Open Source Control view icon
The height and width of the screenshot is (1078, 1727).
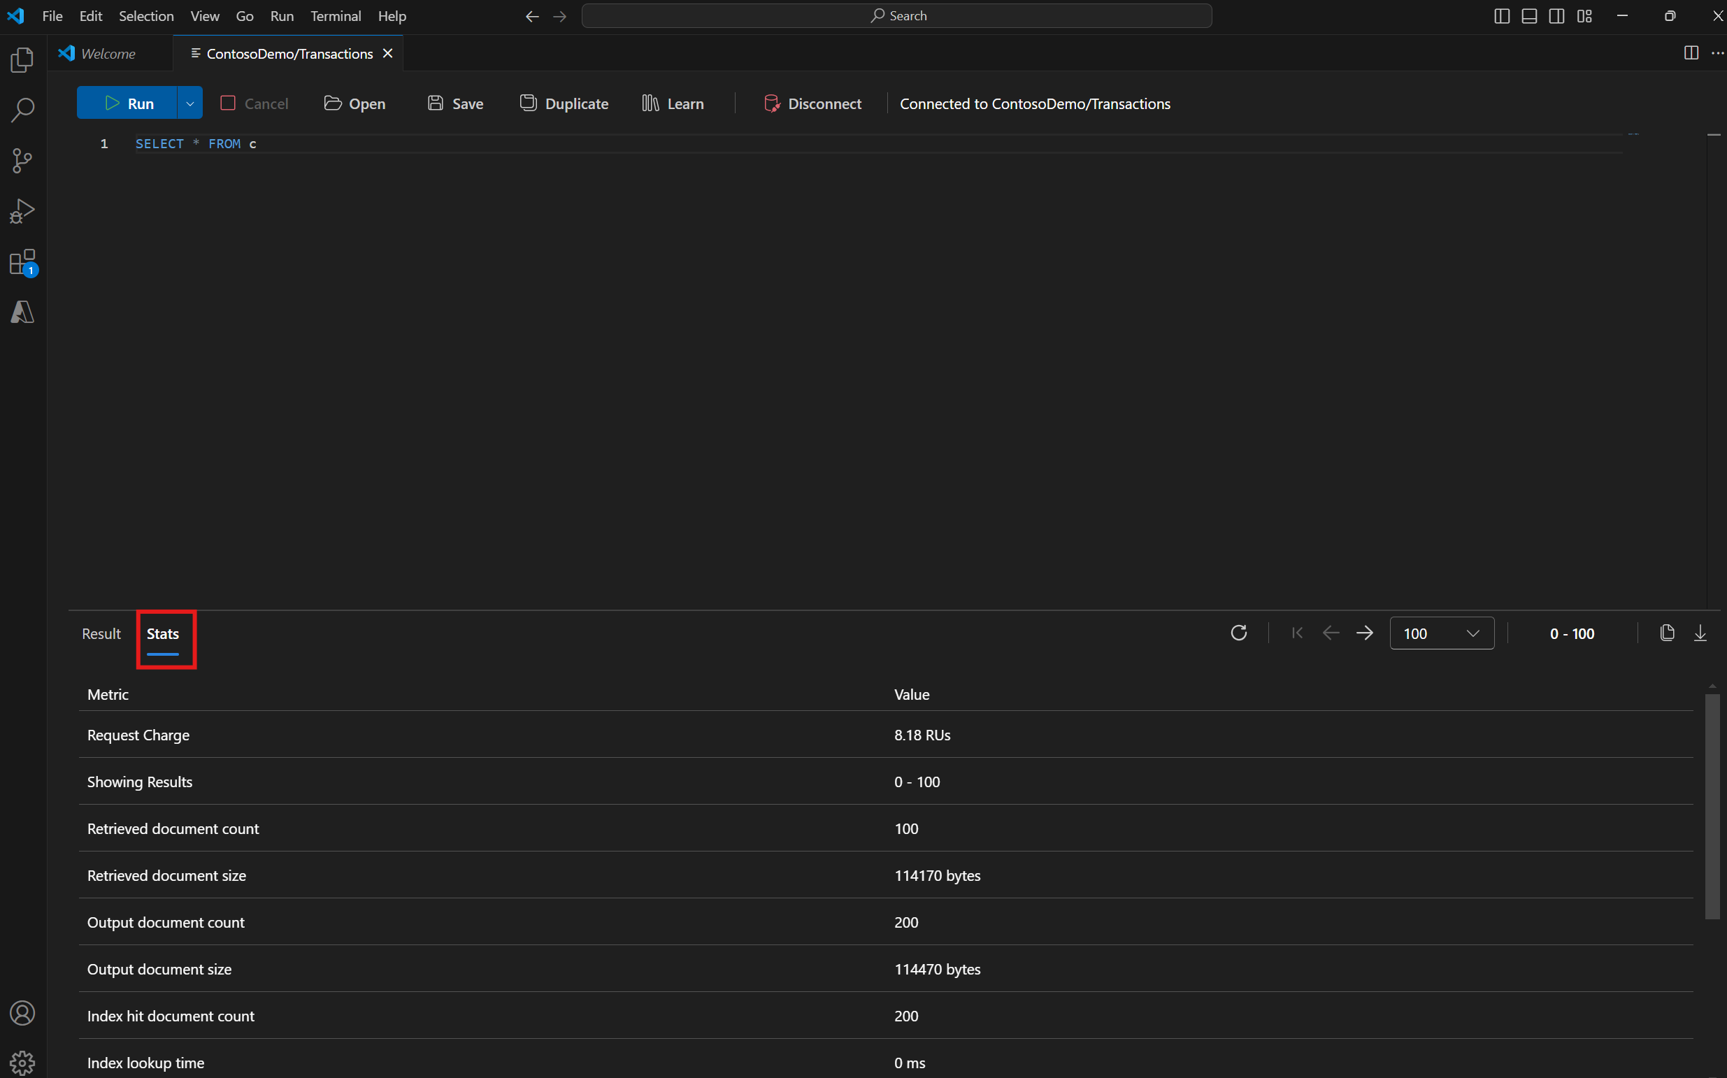click(x=22, y=160)
